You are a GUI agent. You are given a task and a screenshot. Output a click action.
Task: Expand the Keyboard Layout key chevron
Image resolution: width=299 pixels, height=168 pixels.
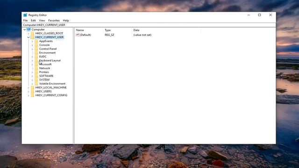(x=32, y=61)
